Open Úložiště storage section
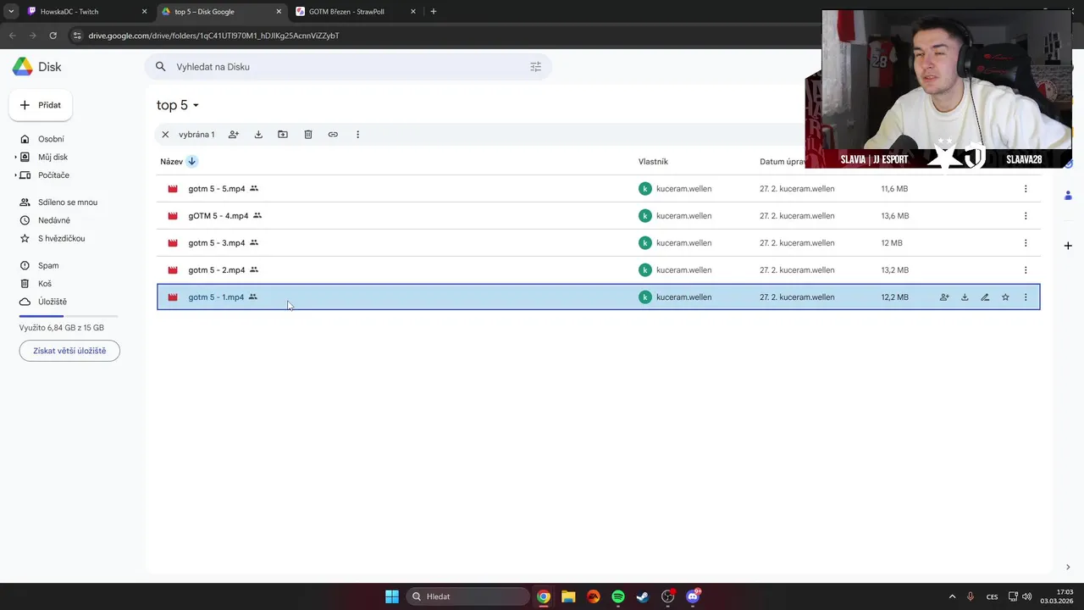 [53, 302]
